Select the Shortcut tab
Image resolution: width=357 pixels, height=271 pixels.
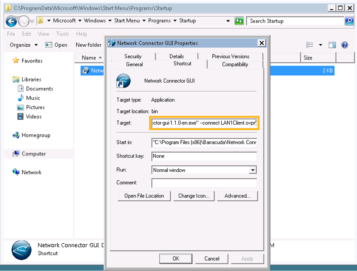(x=182, y=64)
